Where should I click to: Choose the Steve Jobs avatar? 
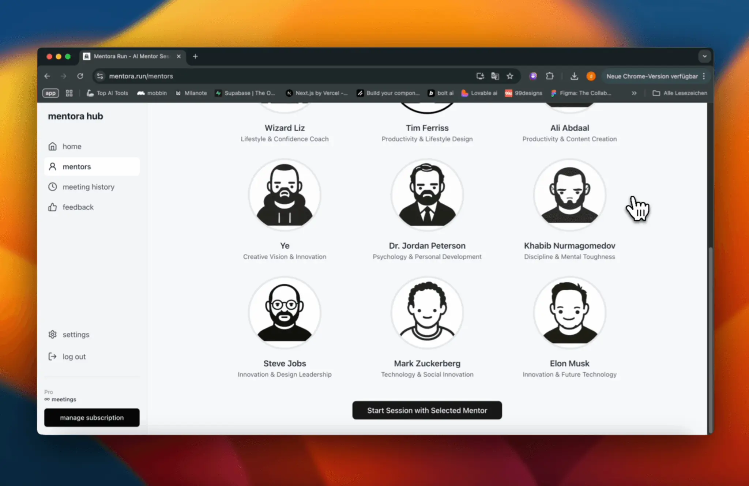point(285,312)
